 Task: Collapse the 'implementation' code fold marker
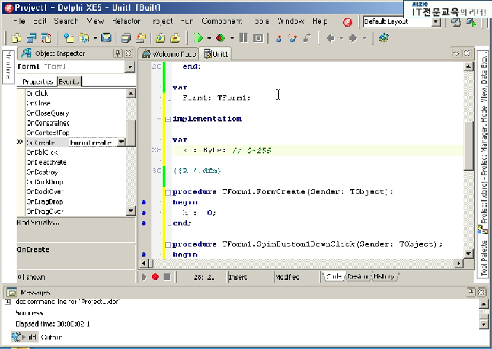pyautogui.click(x=168, y=119)
